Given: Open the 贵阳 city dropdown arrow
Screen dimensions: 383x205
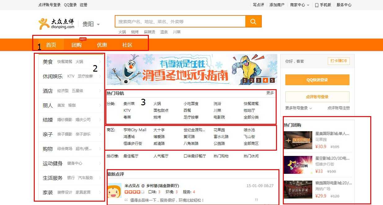Looking at the screenshot, I should pos(98,24).
